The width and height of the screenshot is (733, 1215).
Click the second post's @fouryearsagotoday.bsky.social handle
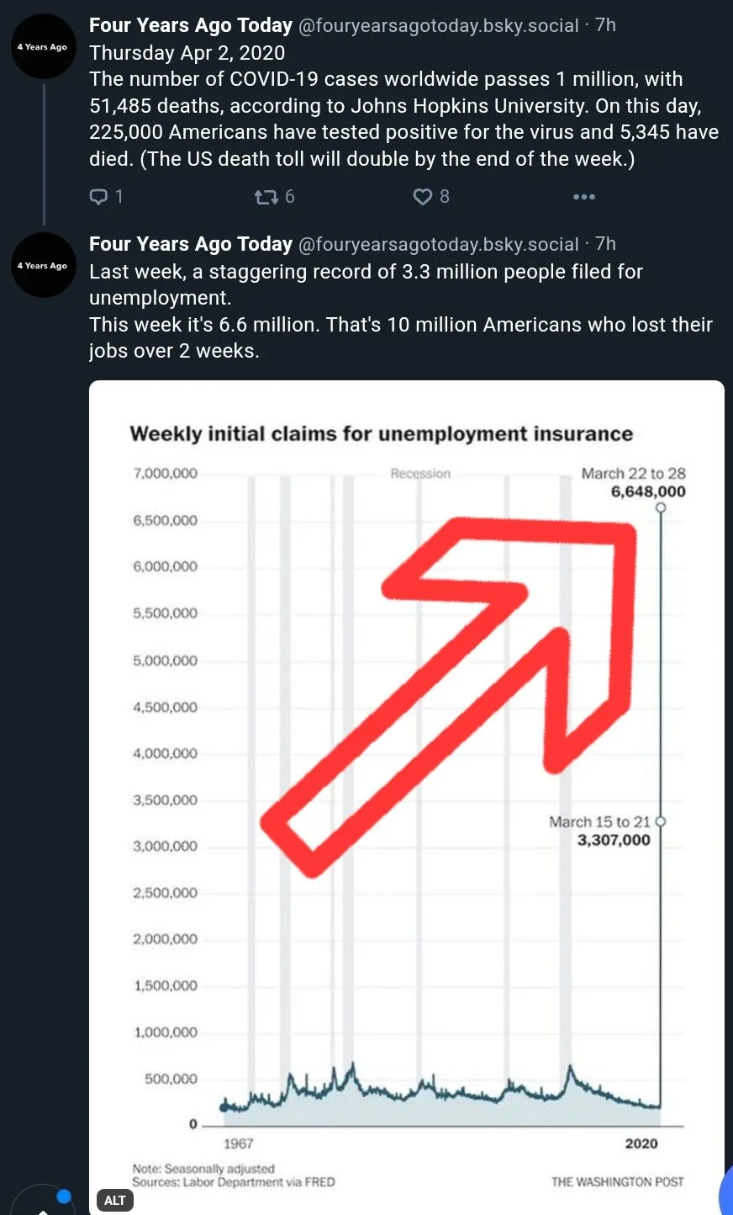[x=439, y=245]
